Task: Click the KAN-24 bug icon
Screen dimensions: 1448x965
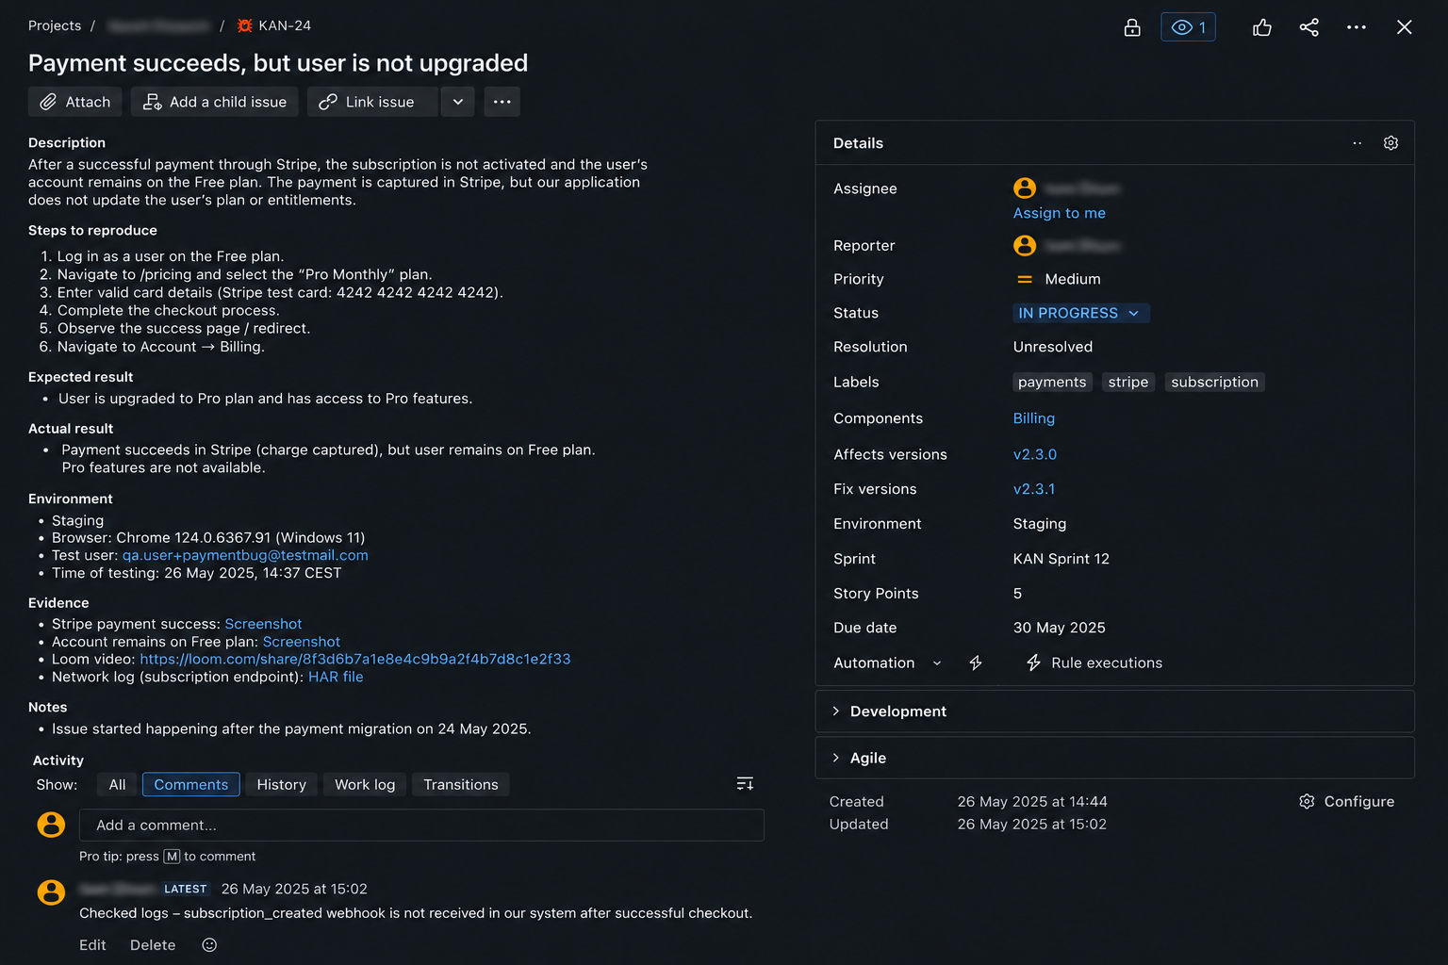Action: tap(244, 25)
